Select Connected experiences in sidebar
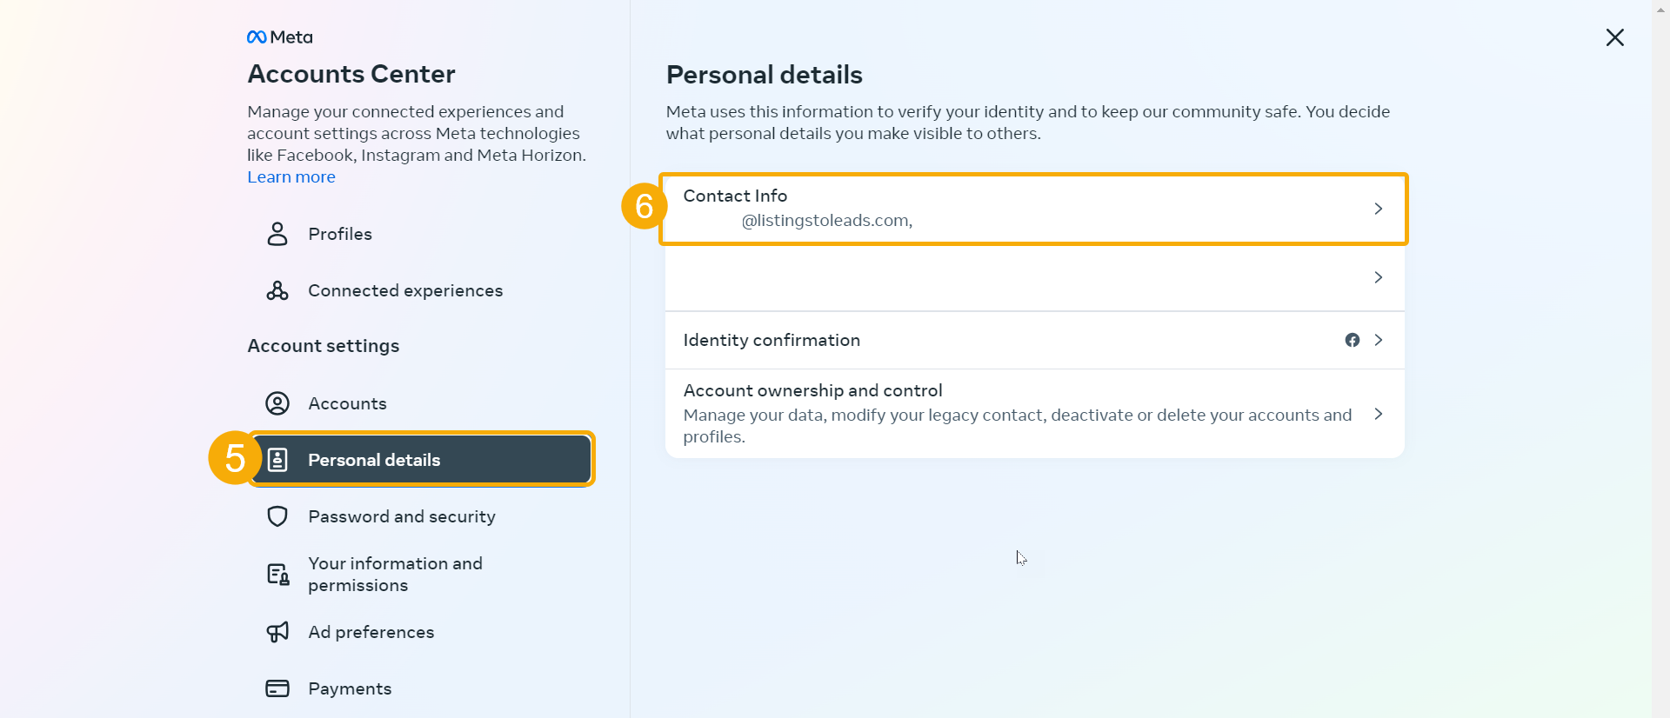The image size is (1670, 718). click(405, 290)
